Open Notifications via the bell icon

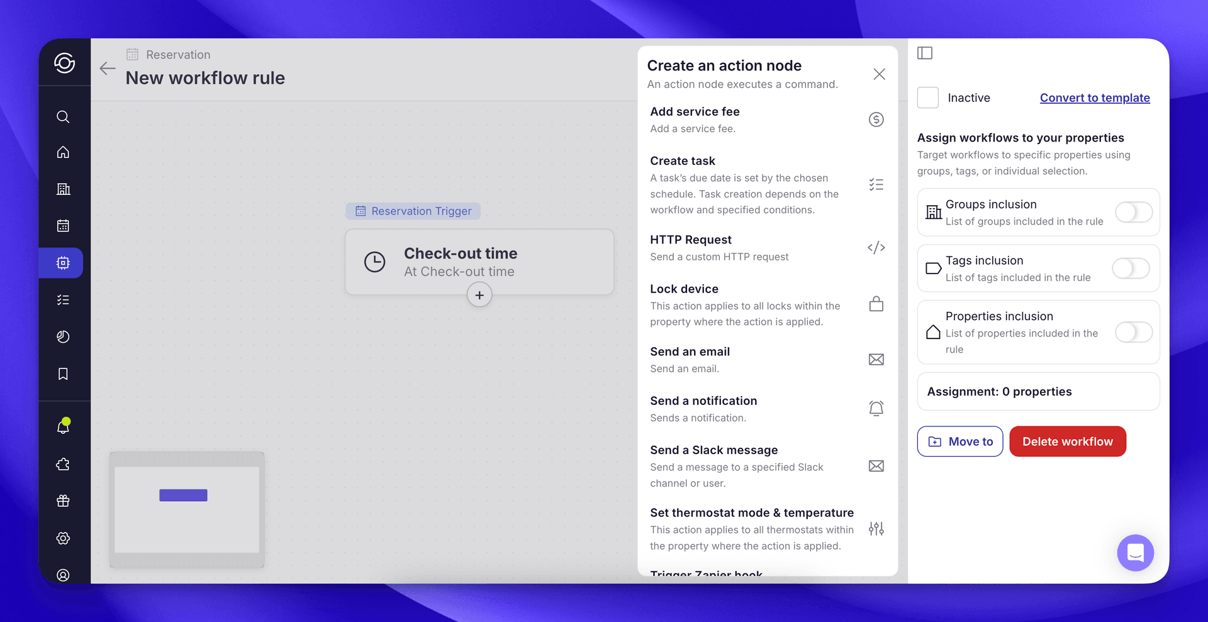[63, 426]
